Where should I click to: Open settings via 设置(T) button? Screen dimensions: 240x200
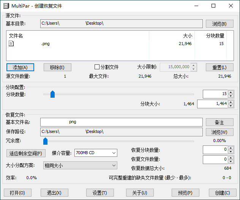(100, 192)
